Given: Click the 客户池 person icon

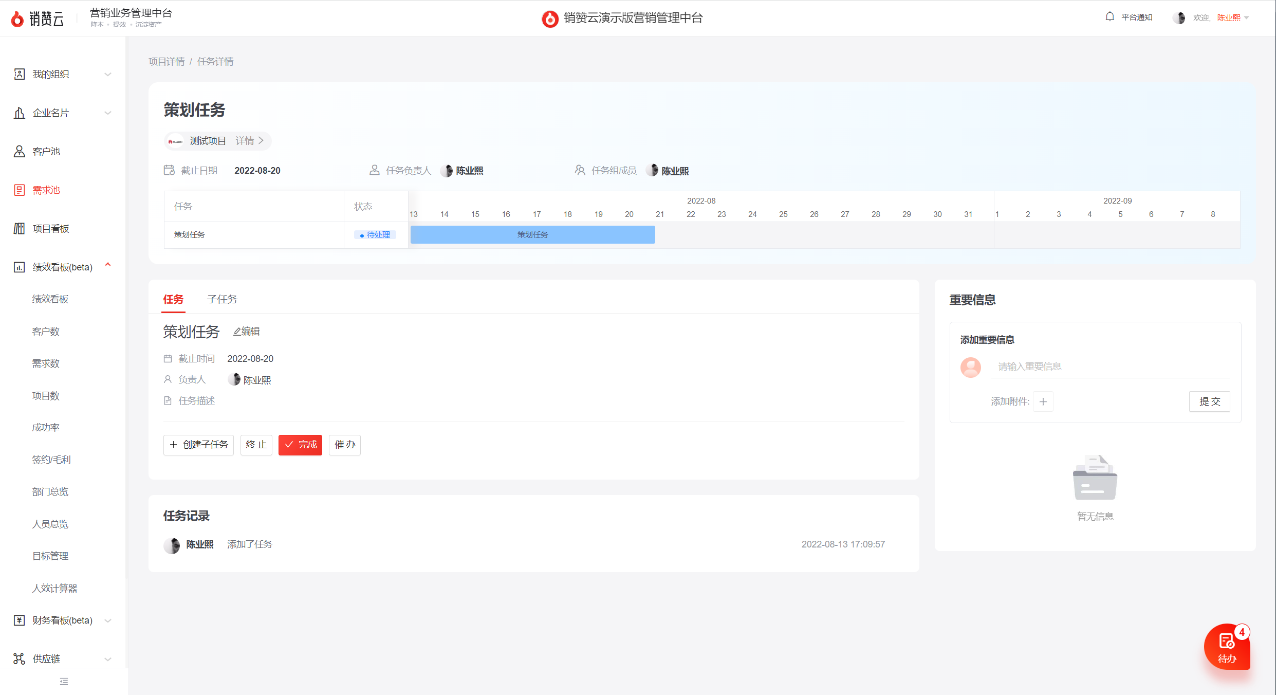Looking at the screenshot, I should (19, 151).
